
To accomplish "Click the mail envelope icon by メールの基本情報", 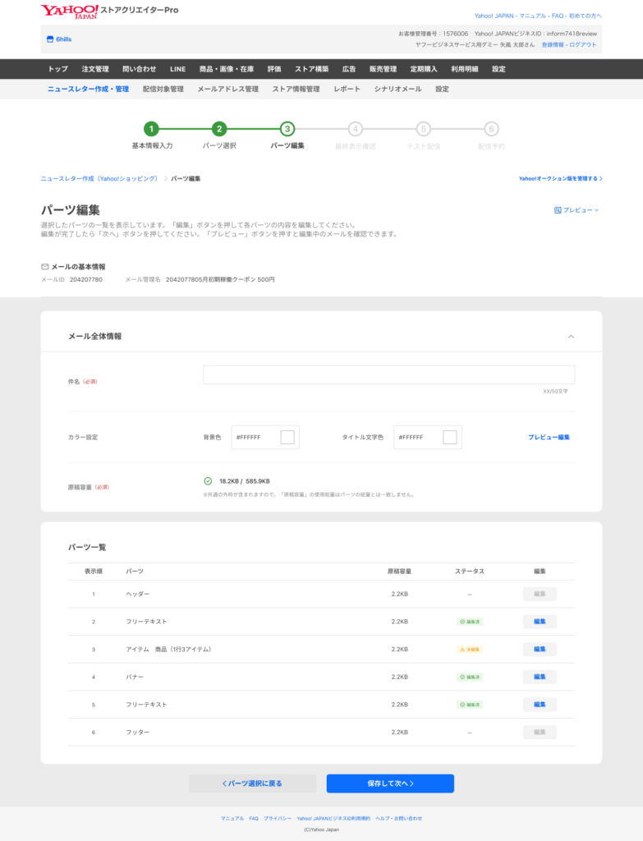I will 45,267.
